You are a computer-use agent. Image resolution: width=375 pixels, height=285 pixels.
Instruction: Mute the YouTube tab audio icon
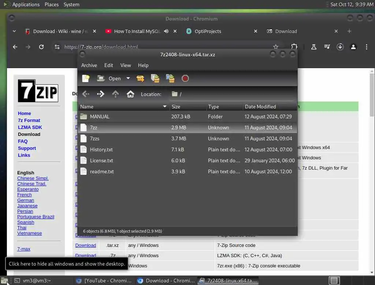[x=166, y=32]
